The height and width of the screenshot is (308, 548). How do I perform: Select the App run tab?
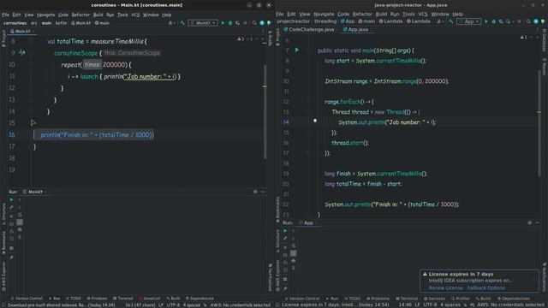(307, 222)
